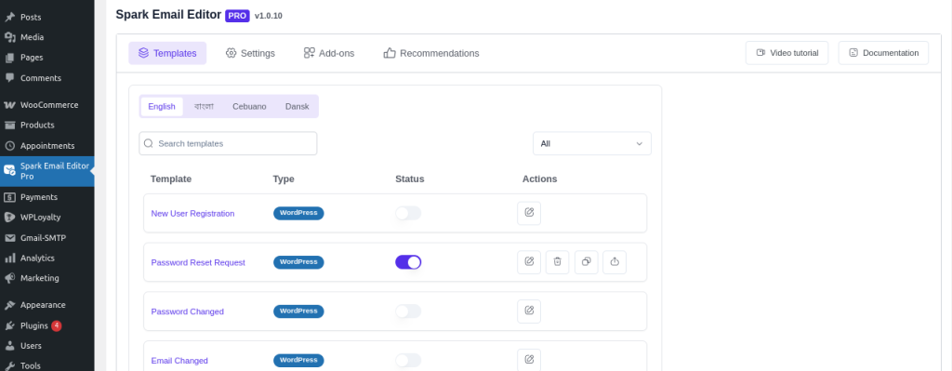Delete the Password Reset Request template

click(x=558, y=262)
